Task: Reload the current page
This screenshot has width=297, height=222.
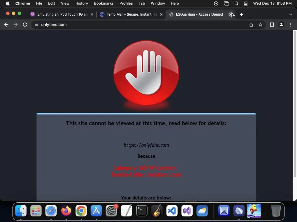Action: (25, 25)
